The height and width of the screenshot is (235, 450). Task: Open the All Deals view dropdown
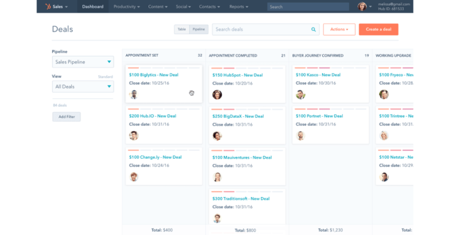[x=83, y=87]
